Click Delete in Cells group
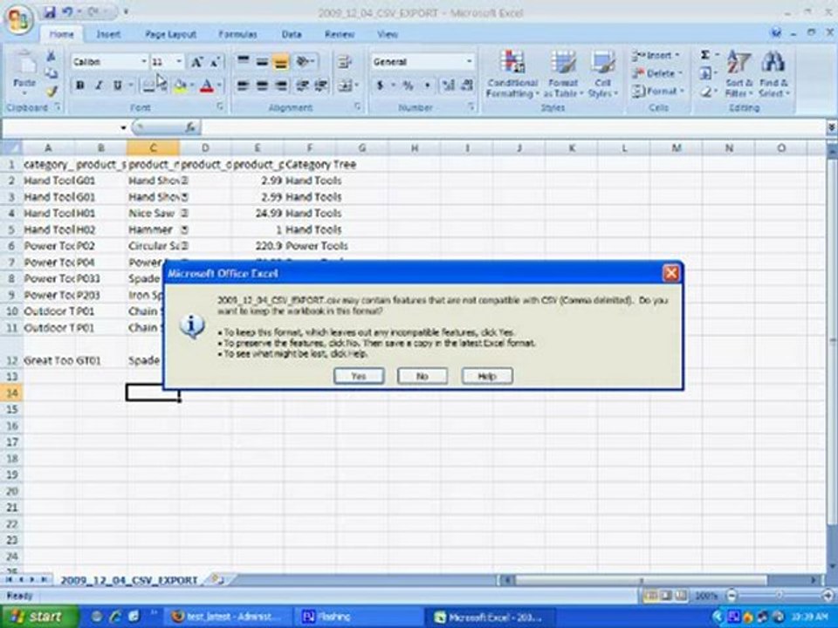838x628 pixels. point(656,73)
